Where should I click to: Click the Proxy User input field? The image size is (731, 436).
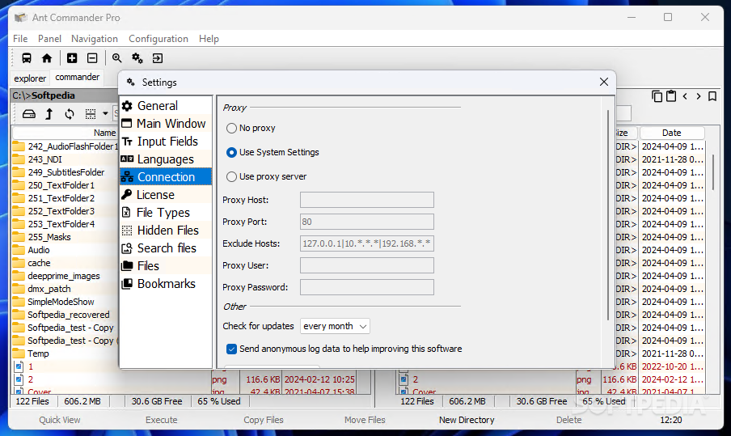pos(367,265)
